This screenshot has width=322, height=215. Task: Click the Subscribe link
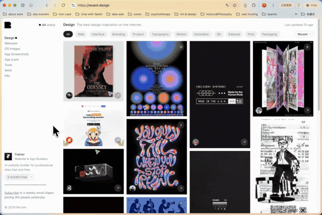[12, 193]
